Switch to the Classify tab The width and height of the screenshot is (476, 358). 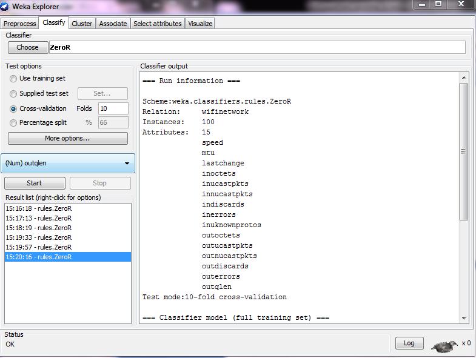click(54, 22)
